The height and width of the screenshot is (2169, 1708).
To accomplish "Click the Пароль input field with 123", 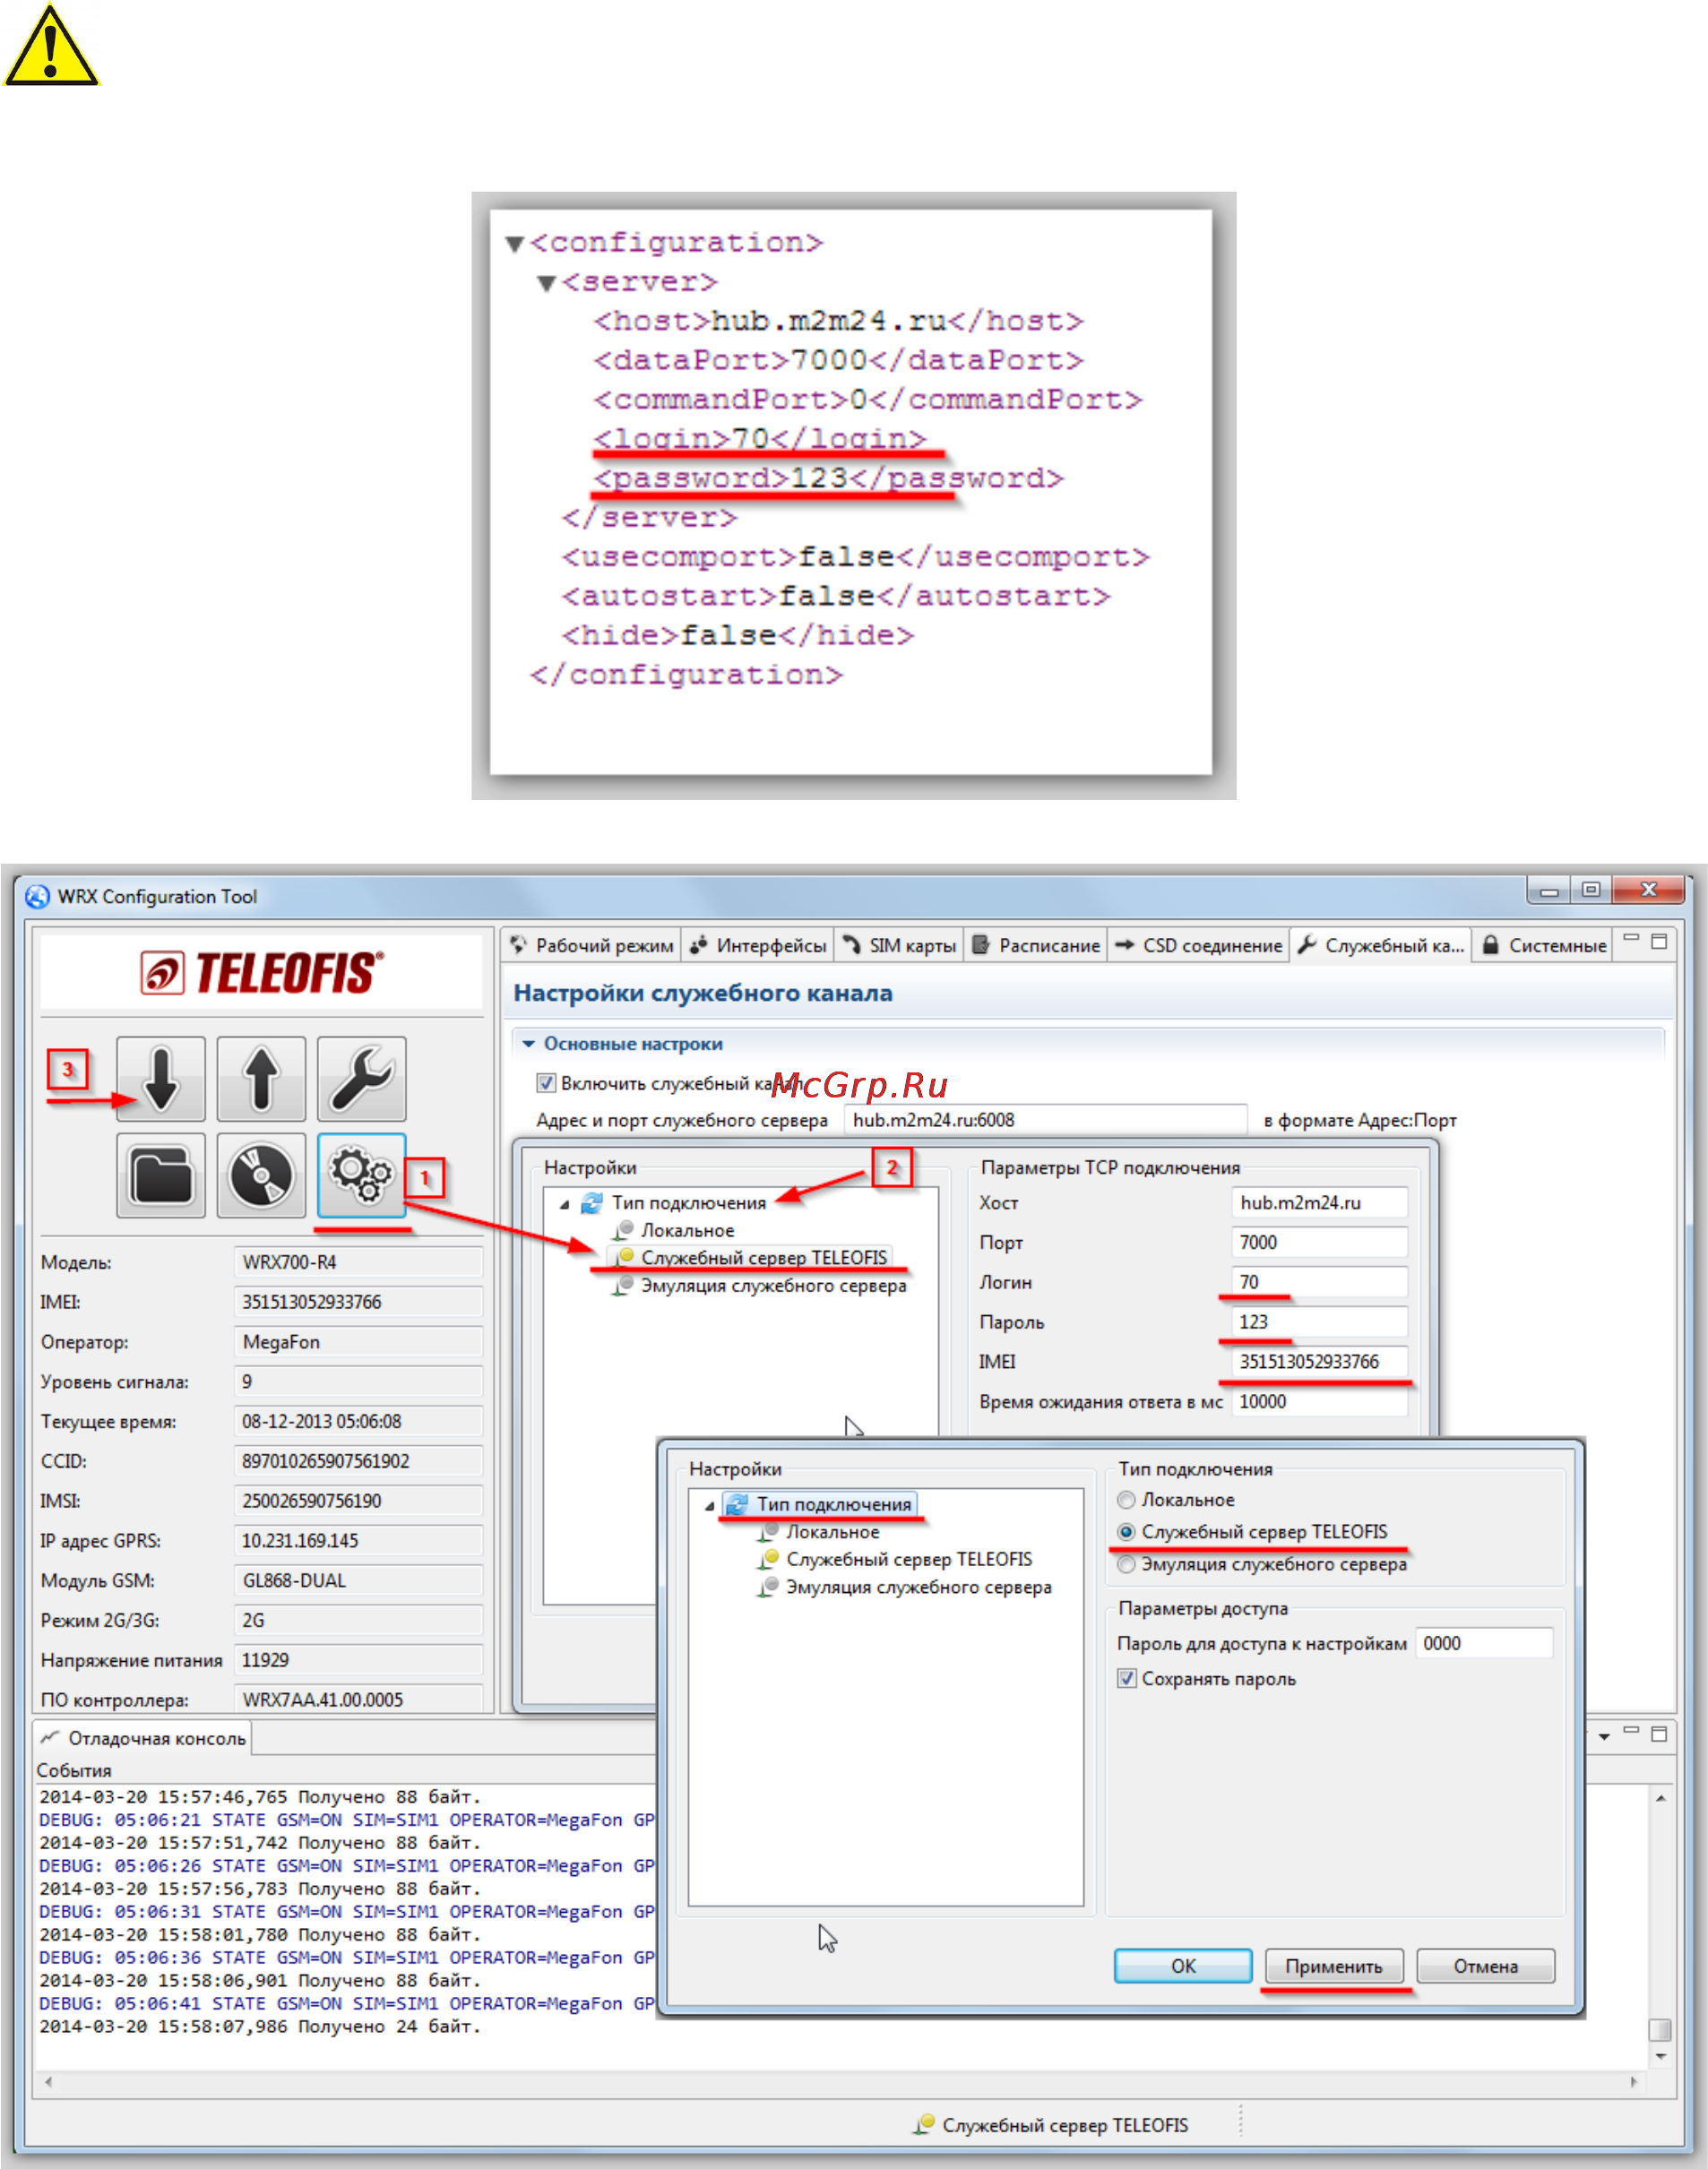I will pyautogui.click(x=1320, y=1321).
